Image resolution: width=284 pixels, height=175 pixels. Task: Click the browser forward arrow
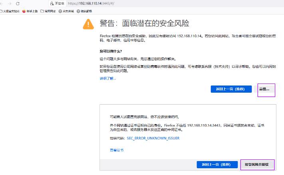(x=10, y=4)
